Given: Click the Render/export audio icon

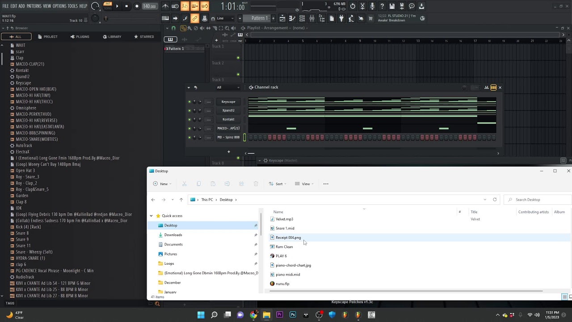Looking at the screenshot, I should (x=402, y=6).
